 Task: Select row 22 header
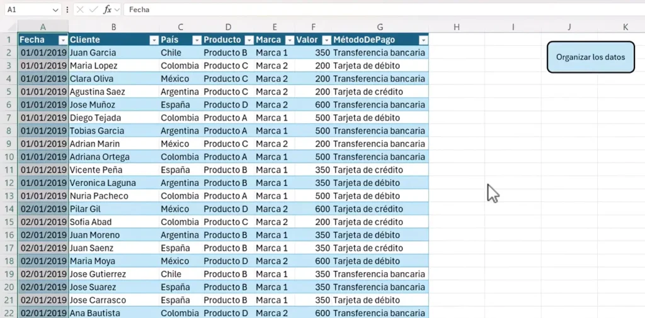(9, 313)
